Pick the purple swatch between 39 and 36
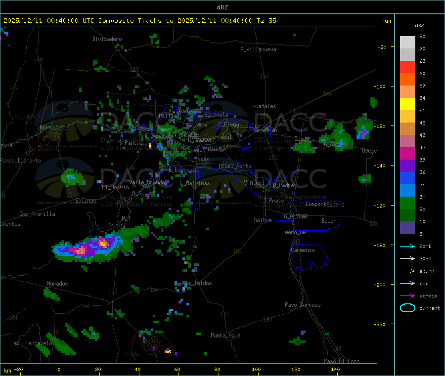The width and height of the screenshot is (445, 376). click(x=407, y=166)
